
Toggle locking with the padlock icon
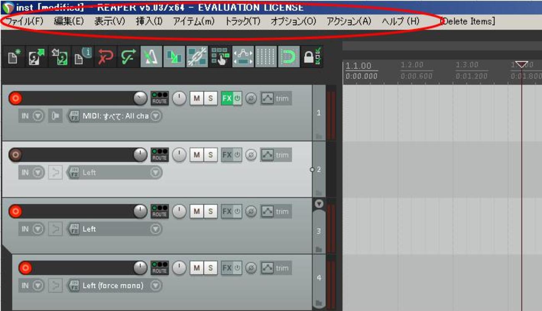(311, 58)
